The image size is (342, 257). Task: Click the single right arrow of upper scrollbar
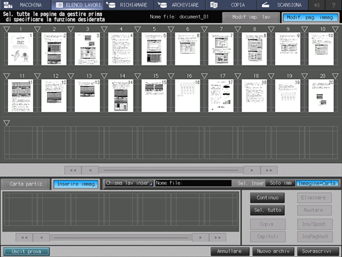252,170
